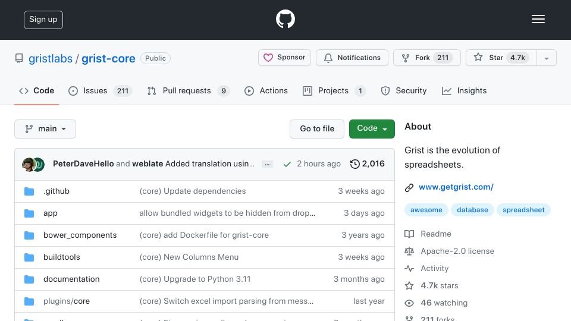Screen dimensions: 571x321
Task: Click the shield icon on the Security tab
Action: pyautogui.click(x=385, y=91)
